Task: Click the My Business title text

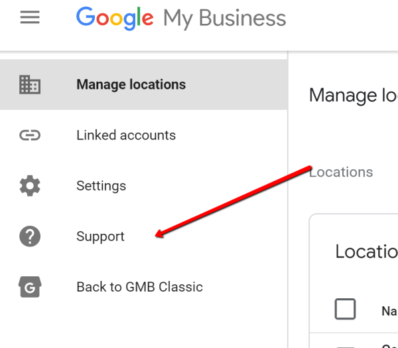Action: [x=225, y=19]
